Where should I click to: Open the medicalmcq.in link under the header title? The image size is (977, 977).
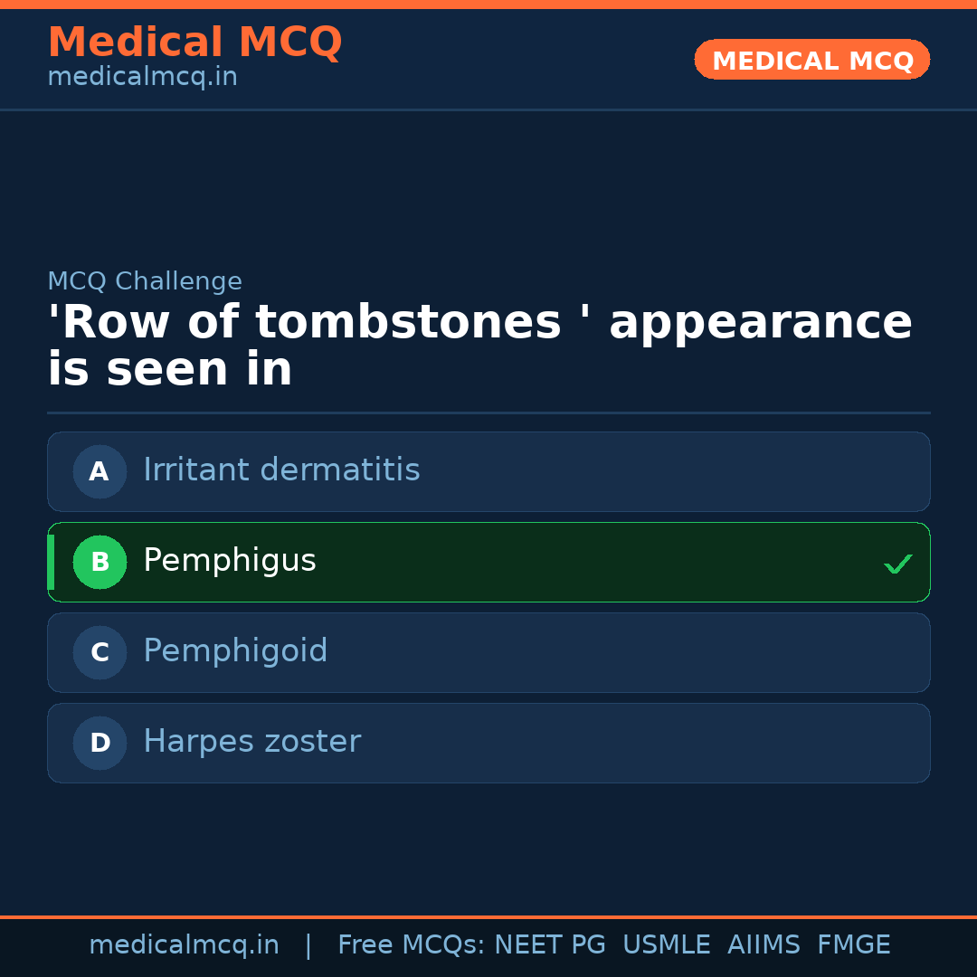(142, 78)
